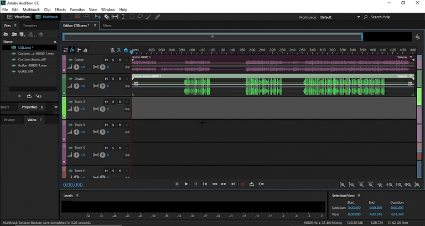The width and height of the screenshot is (425, 226).
Task: Open the Properties panel menu
Action: click(42, 107)
